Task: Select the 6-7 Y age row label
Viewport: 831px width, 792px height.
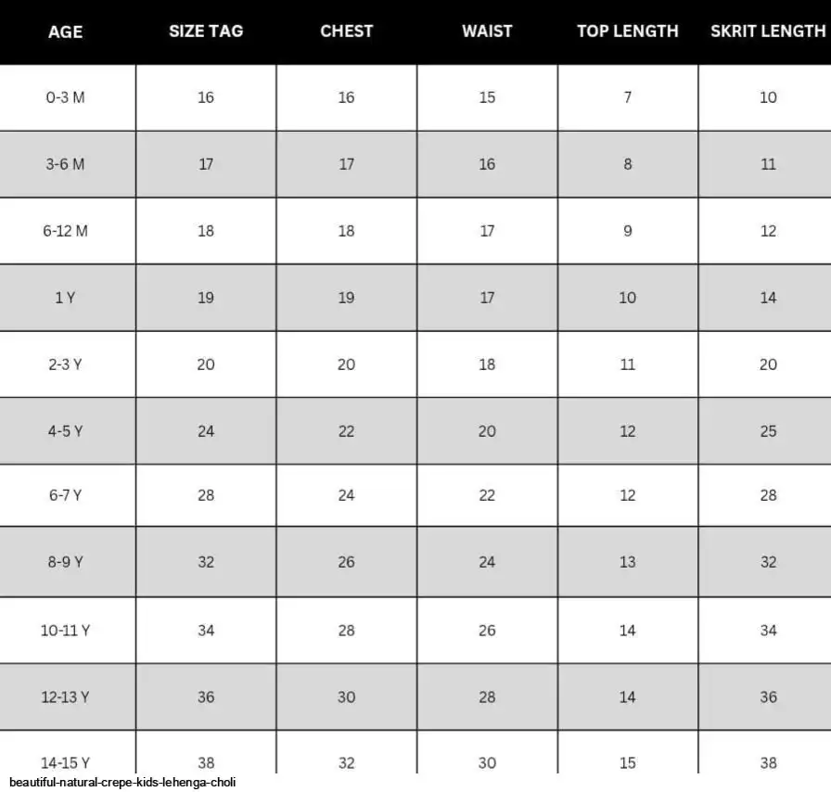Action: [x=65, y=495]
